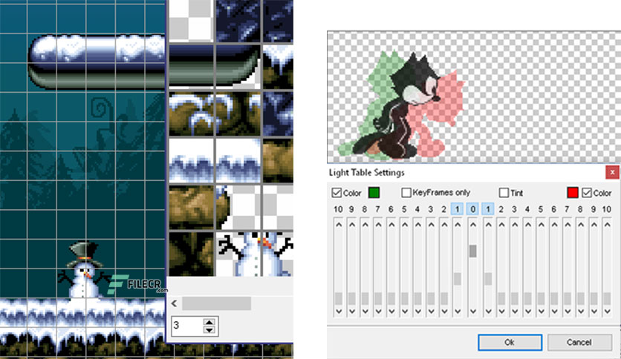Click down arrow of red-side frame 4 slider
The height and width of the screenshot is (359, 621).
click(x=528, y=312)
